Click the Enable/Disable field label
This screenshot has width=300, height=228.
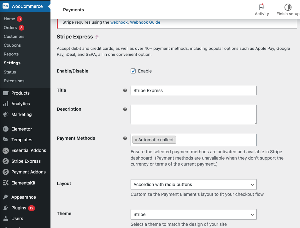pos(73,71)
